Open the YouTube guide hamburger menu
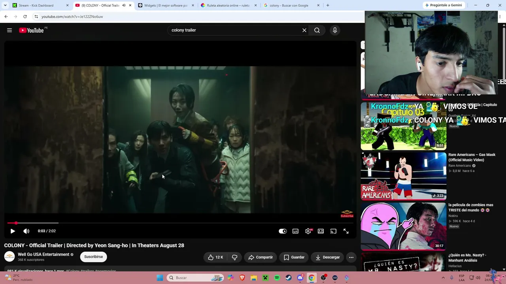Viewport: 506px width, 284px height. tap(9, 30)
